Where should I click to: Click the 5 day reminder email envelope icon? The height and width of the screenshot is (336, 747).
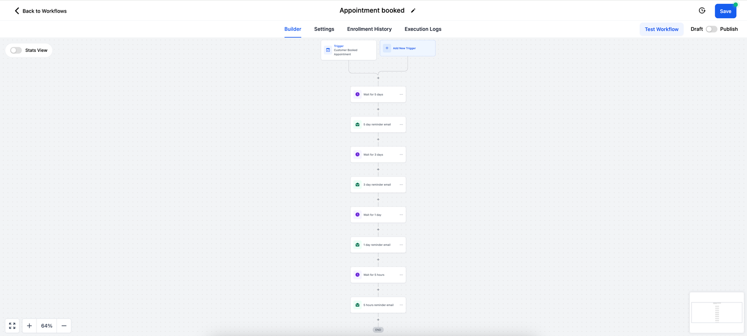click(x=358, y=125)
